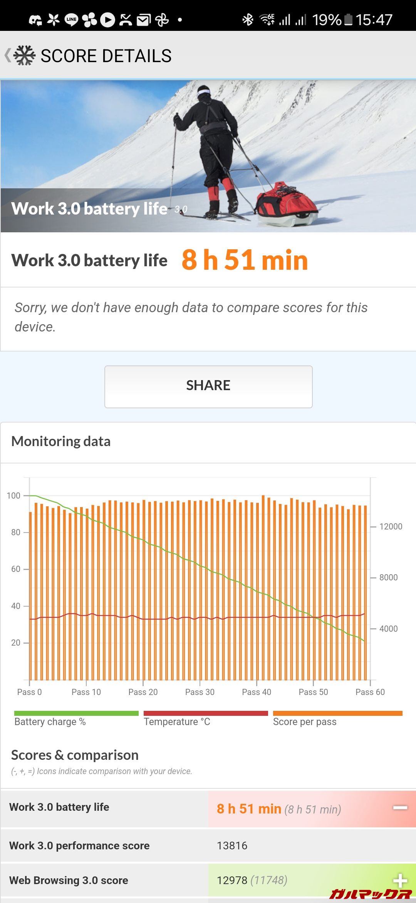Tap the Score per pass legend
The width and height of the screenshot is (416, 903).
point(305,722)
